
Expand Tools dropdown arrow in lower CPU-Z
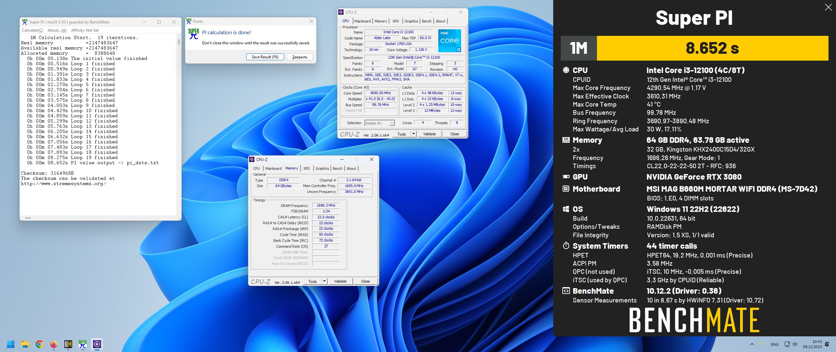pos(324,281)
